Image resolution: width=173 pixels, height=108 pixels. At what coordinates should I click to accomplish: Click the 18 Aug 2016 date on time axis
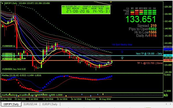105,99
